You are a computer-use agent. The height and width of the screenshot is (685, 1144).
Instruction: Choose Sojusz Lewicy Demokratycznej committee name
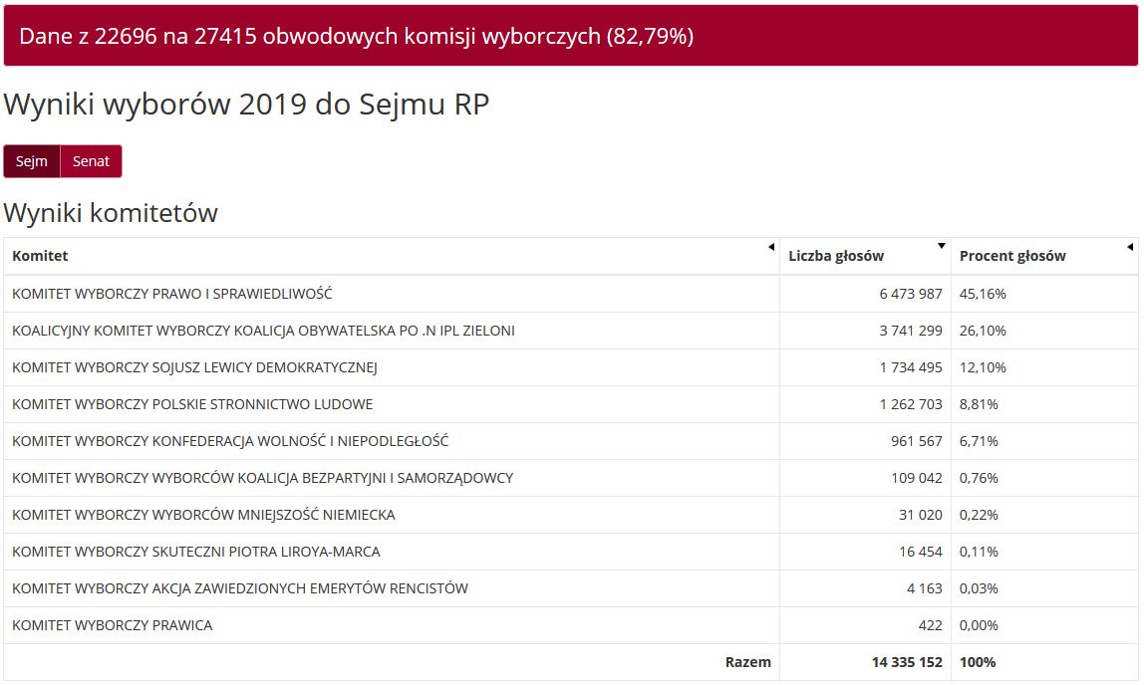click(x=194, y=367)
